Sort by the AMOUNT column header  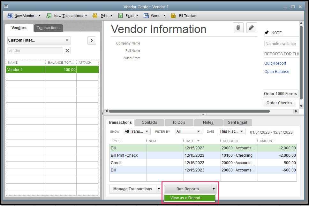click(267, 141)
